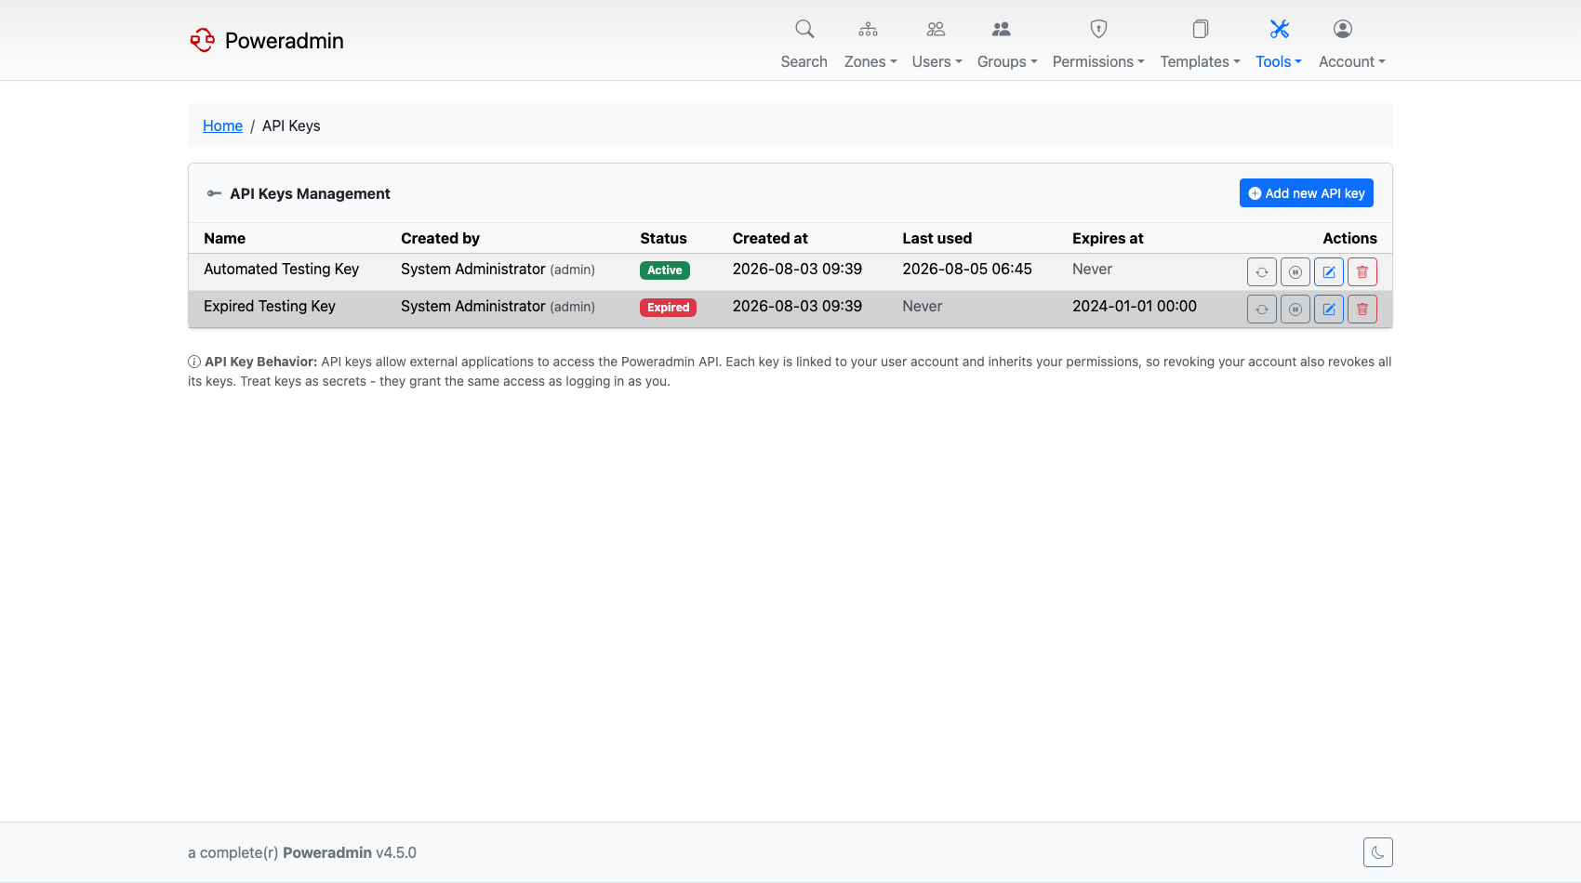Screen dimensions: 1581x883
Task: Delete the Expired Testing Key
Action: (x=1362, y=310)
